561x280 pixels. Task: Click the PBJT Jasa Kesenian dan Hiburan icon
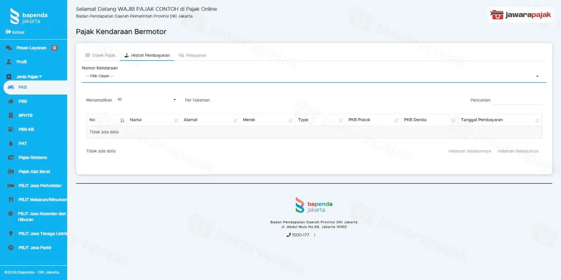(x=10, y=214)
